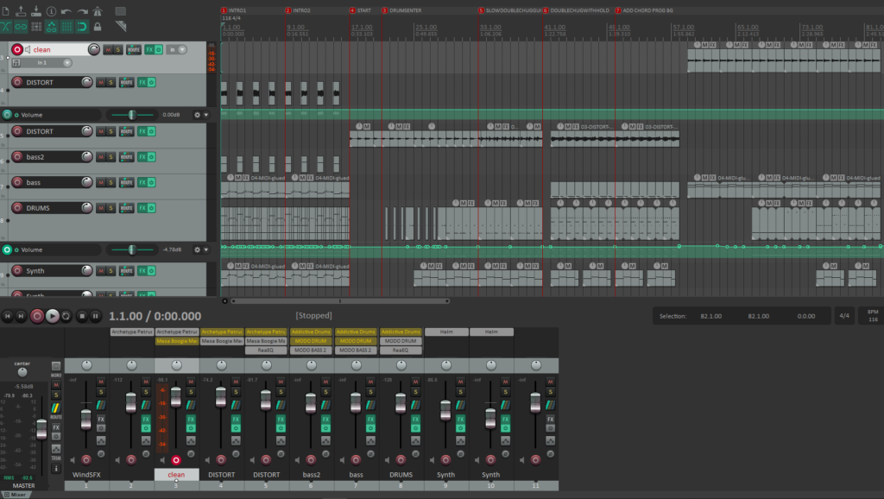Disarm recording on the clean track
Image resolution: width=884 pixels, height=499 pixels.
pyautogui.click(x=17, y=50)
